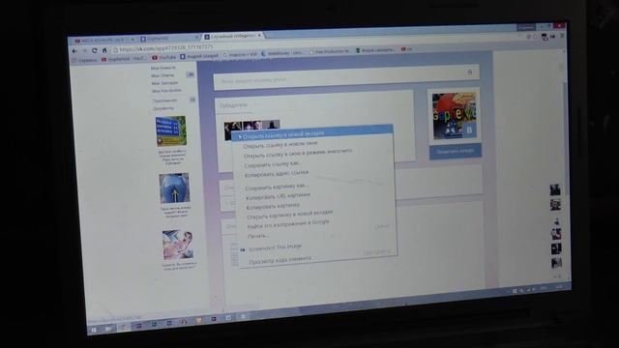Select 'Просмотр кода элемента'
The height and width of the screenshot is (348, 619).
pos(280,260)
